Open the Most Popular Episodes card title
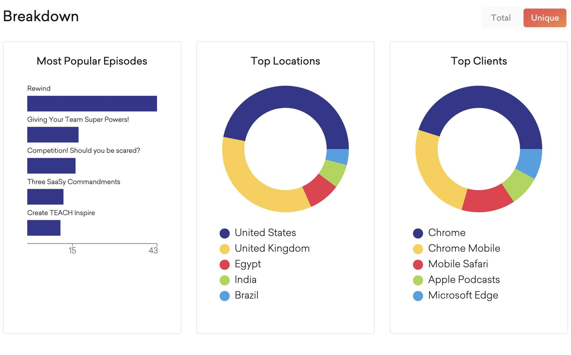Screen dimensions: 571x355 [92, 61]
